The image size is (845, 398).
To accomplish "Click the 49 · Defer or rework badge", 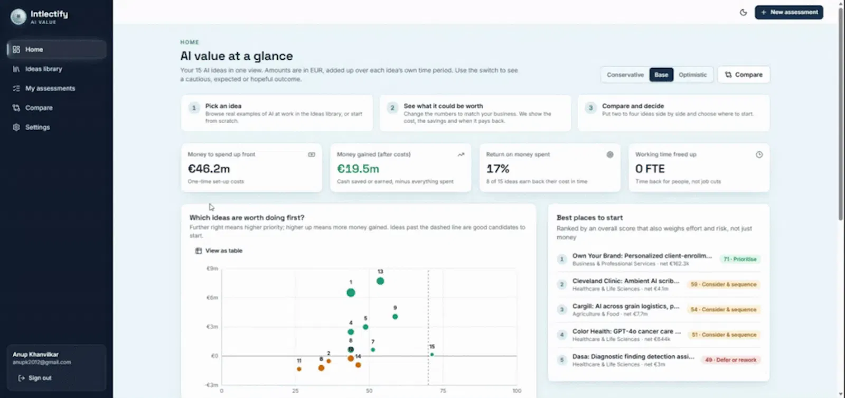I will coord(730,360).
